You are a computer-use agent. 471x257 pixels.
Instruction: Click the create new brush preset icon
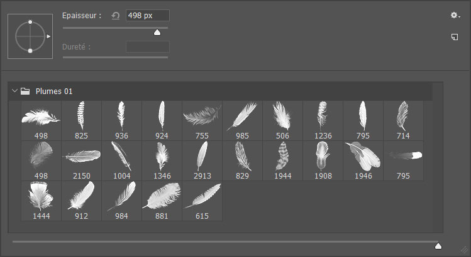click(x=454, y=37)
